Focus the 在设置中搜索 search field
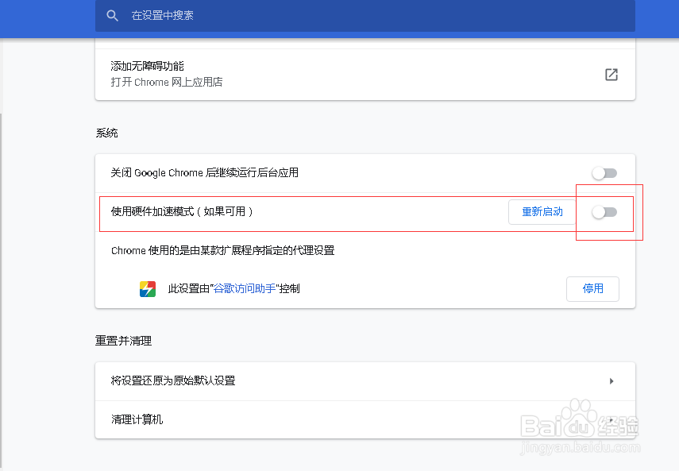This screenshot has width=679, height=471. tap(318, 16)
